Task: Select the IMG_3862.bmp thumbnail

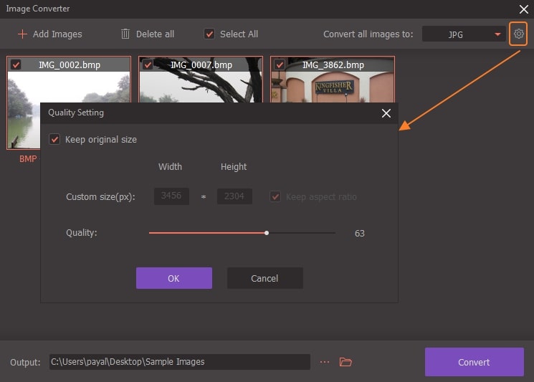Action: pos(333,82)
